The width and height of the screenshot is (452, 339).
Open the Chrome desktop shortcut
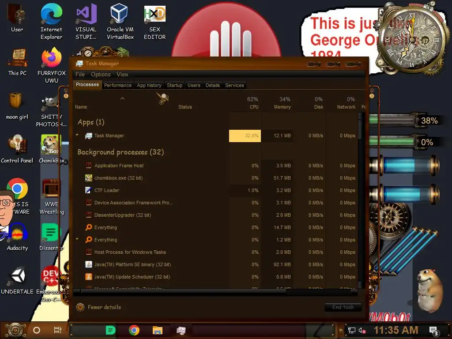point(17,188)
